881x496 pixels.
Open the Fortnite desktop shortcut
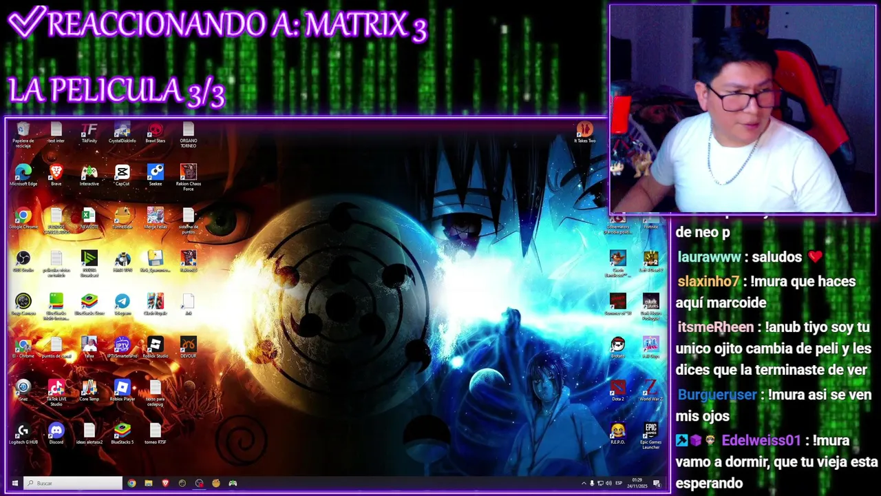(650, 219)
